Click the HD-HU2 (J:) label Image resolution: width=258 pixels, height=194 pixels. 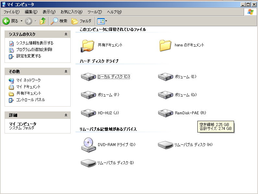coord(108,113)
